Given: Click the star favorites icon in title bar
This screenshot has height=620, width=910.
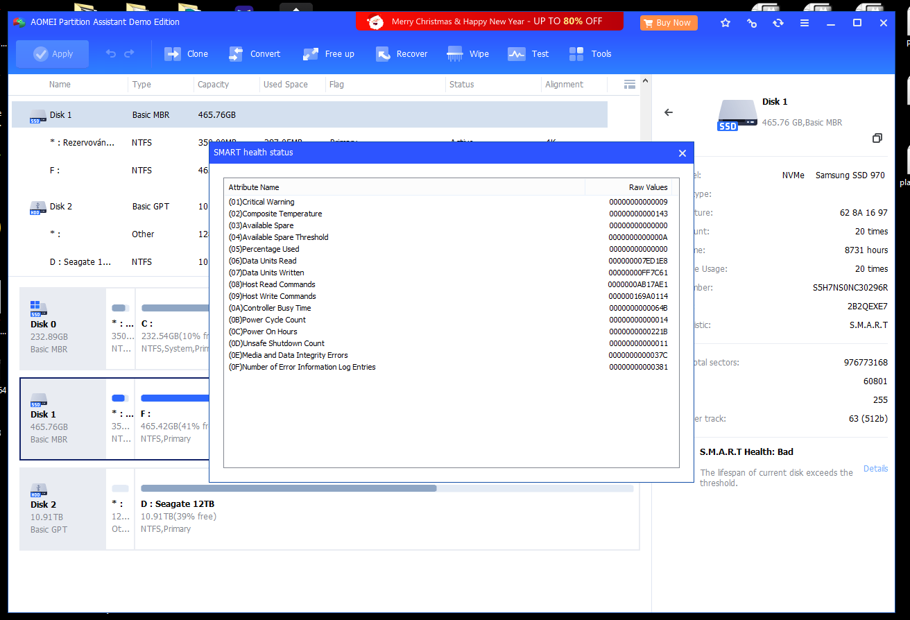Looking at the screenshot, I should click(x=726, y=23).
